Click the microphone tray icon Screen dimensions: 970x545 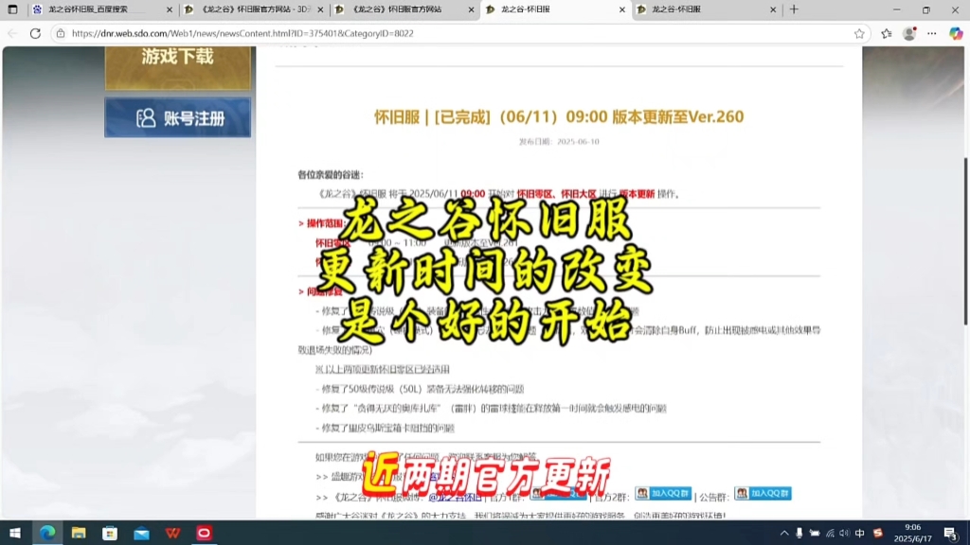(x=799, y=533)
